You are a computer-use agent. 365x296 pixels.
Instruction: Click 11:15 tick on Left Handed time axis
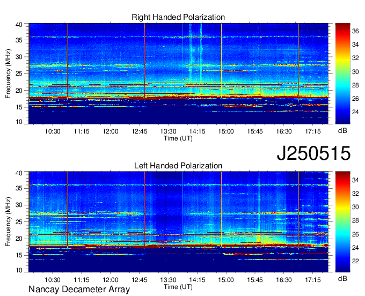pos(82,280)
